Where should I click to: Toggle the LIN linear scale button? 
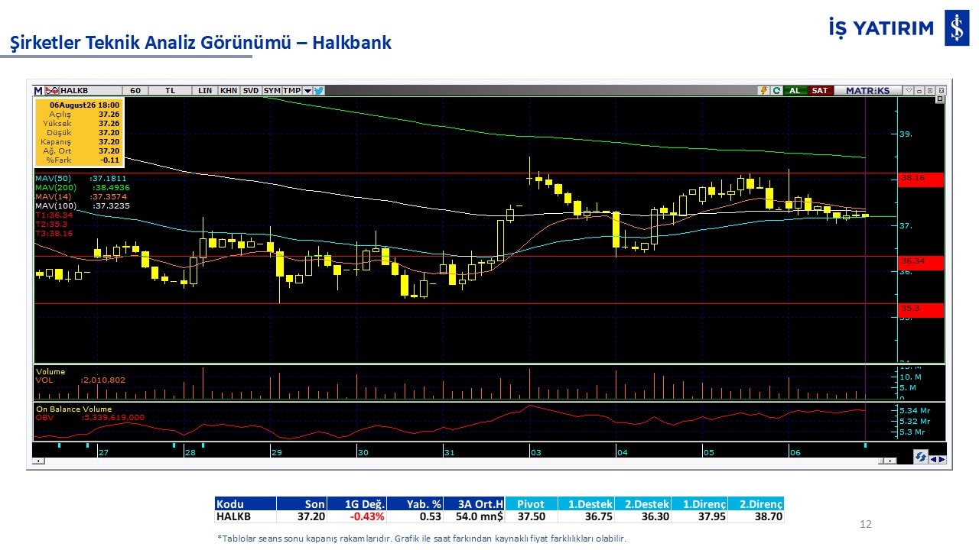tap(205, 90)
